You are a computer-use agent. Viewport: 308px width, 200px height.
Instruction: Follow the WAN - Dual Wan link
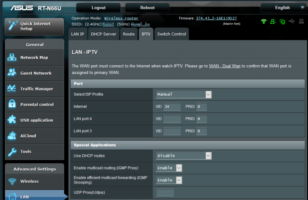(225, 66)
